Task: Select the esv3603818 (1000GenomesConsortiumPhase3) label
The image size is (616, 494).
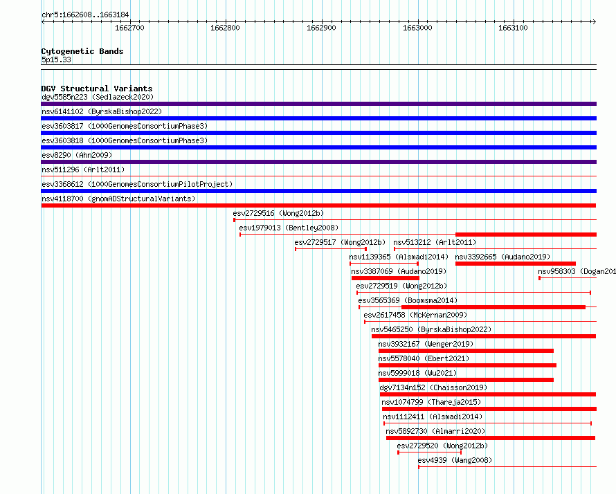Action: 125,140
